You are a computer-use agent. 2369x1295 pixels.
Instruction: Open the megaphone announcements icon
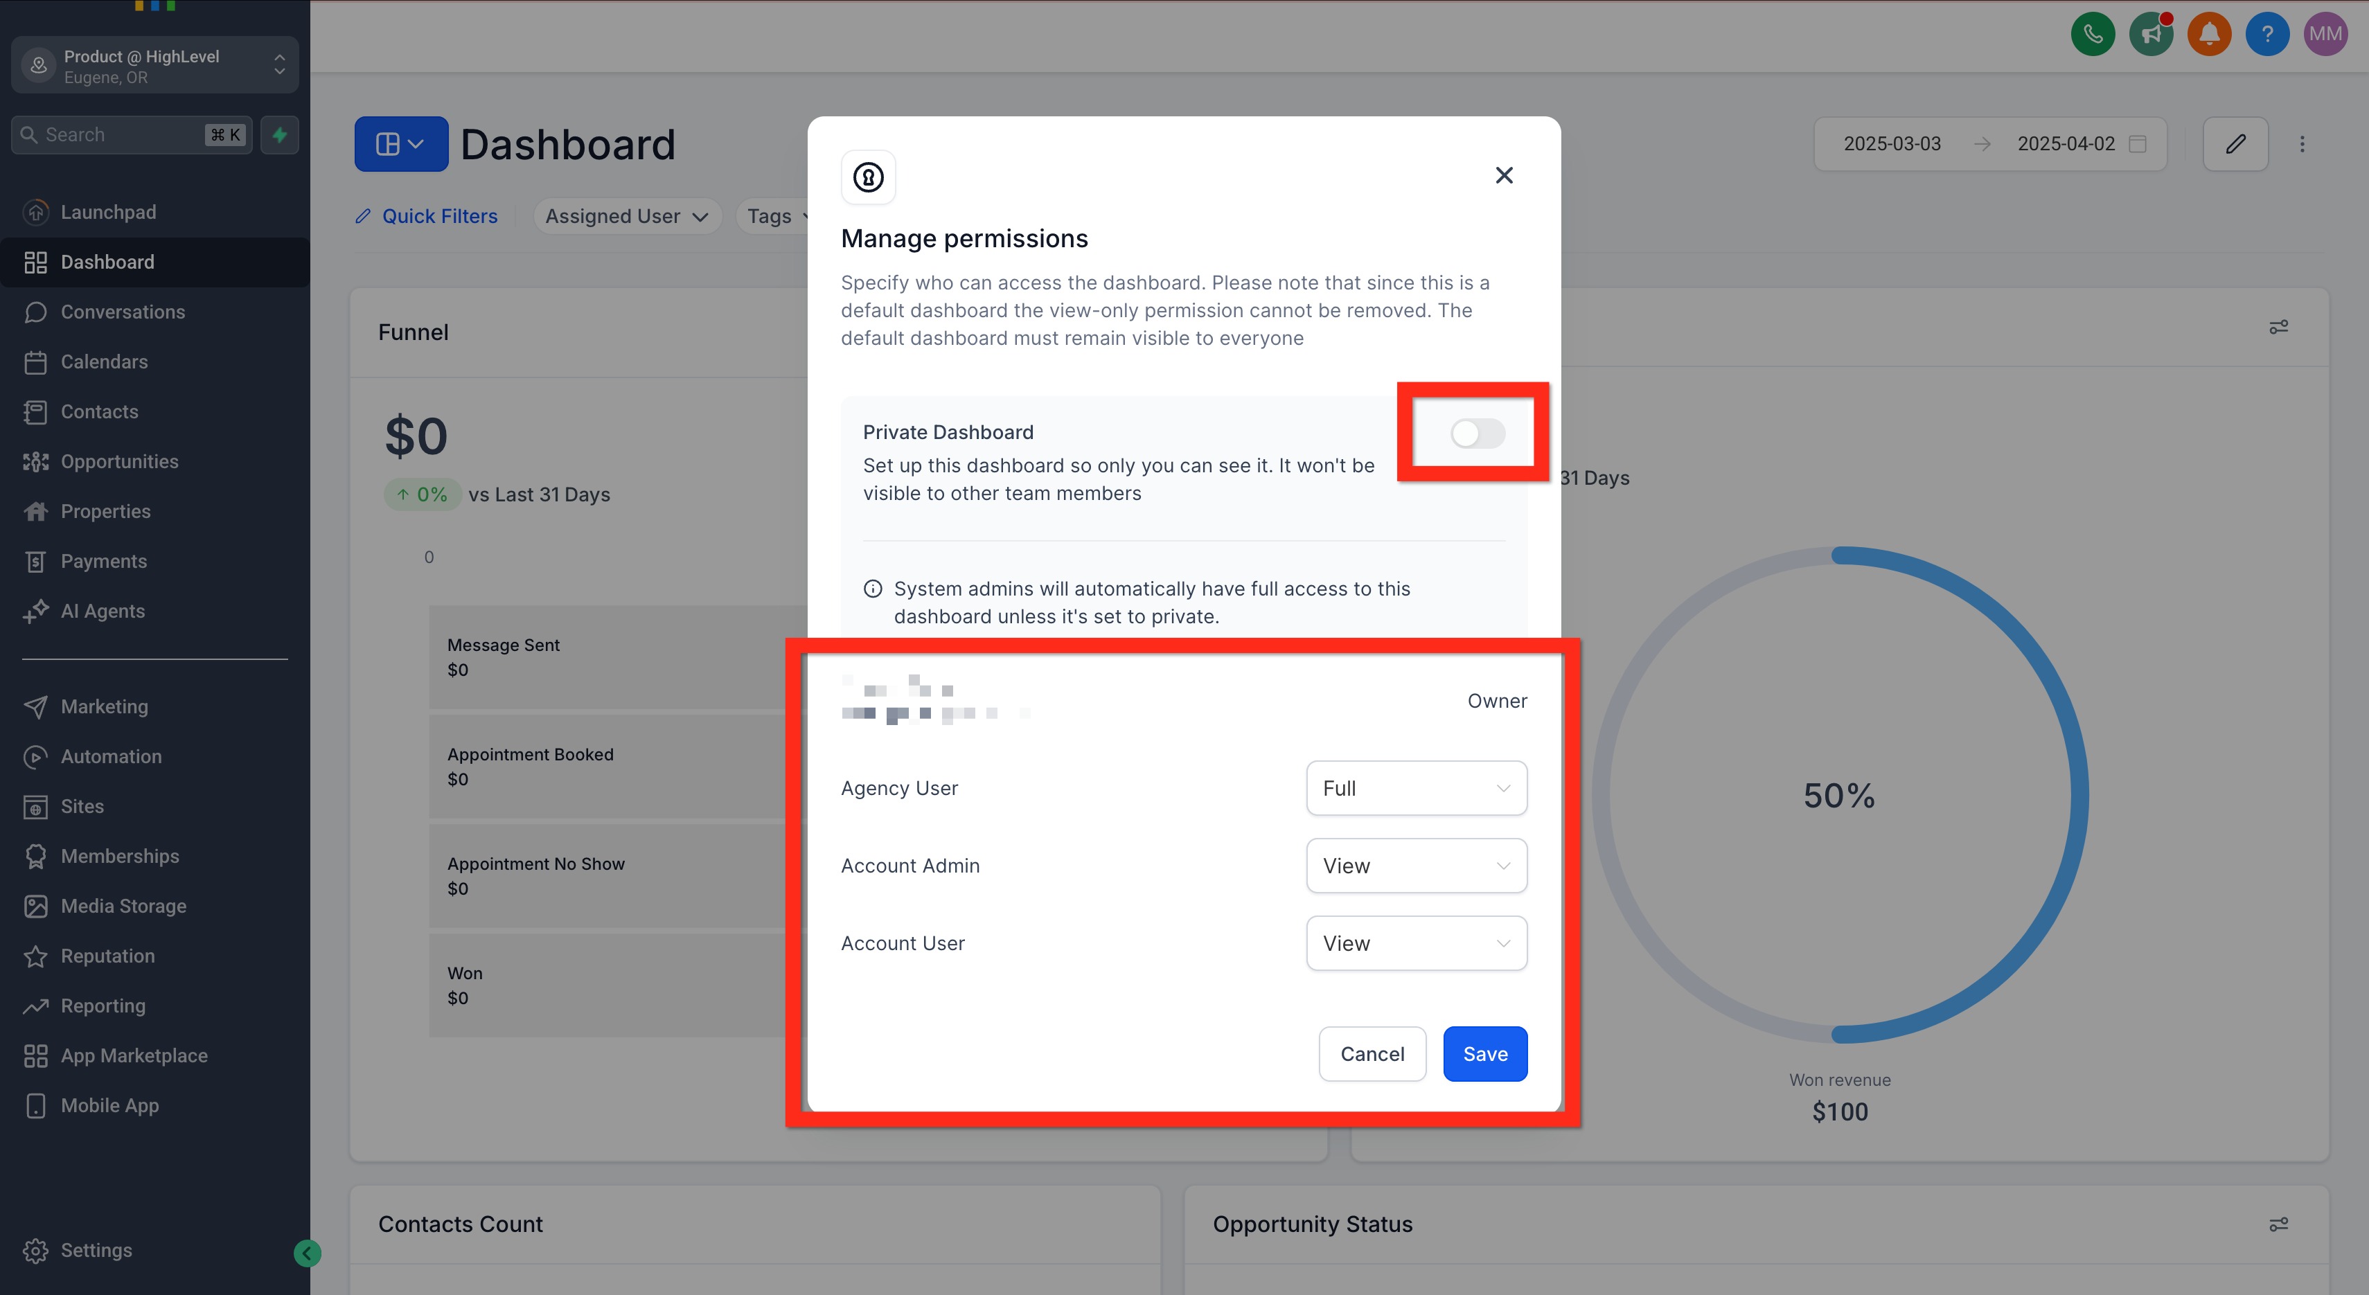(x=2150, y=34)
